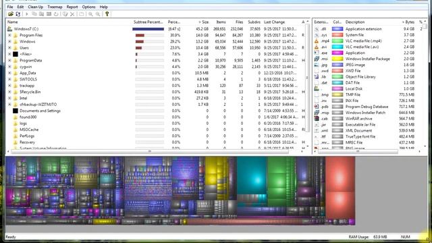Screen dimensions: 432x243
Task: Expand the SWTOOLS folder node
Action: tap(9, 80)
